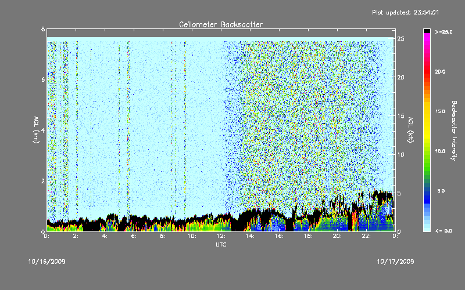Click the "4" km altitude tick label

43,130
